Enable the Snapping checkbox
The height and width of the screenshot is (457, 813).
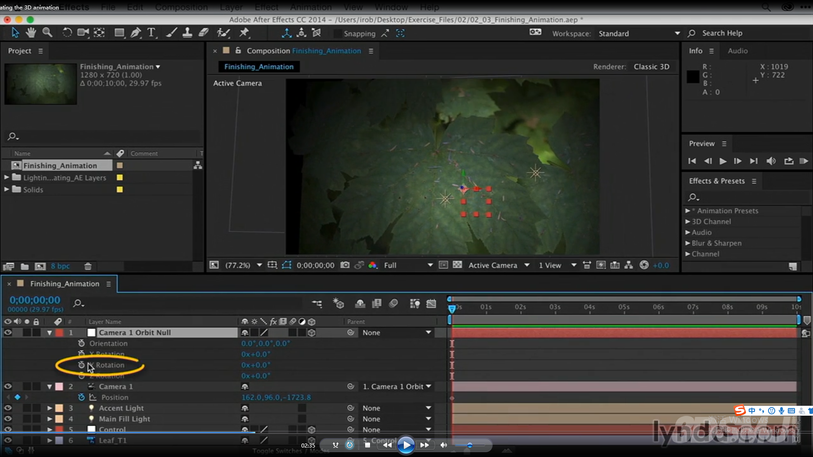click(x=337, y=34)
